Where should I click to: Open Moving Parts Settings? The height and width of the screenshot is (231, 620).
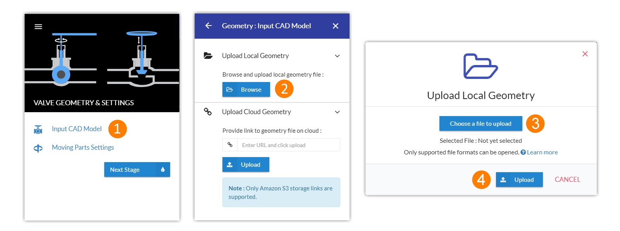83,147
